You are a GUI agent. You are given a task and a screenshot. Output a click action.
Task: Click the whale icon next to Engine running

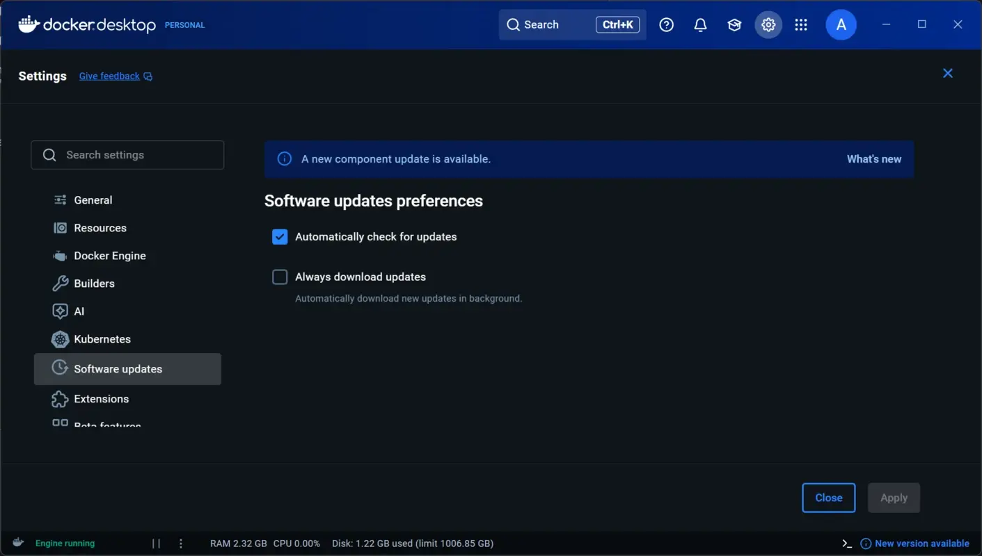[x=18, y=543]
